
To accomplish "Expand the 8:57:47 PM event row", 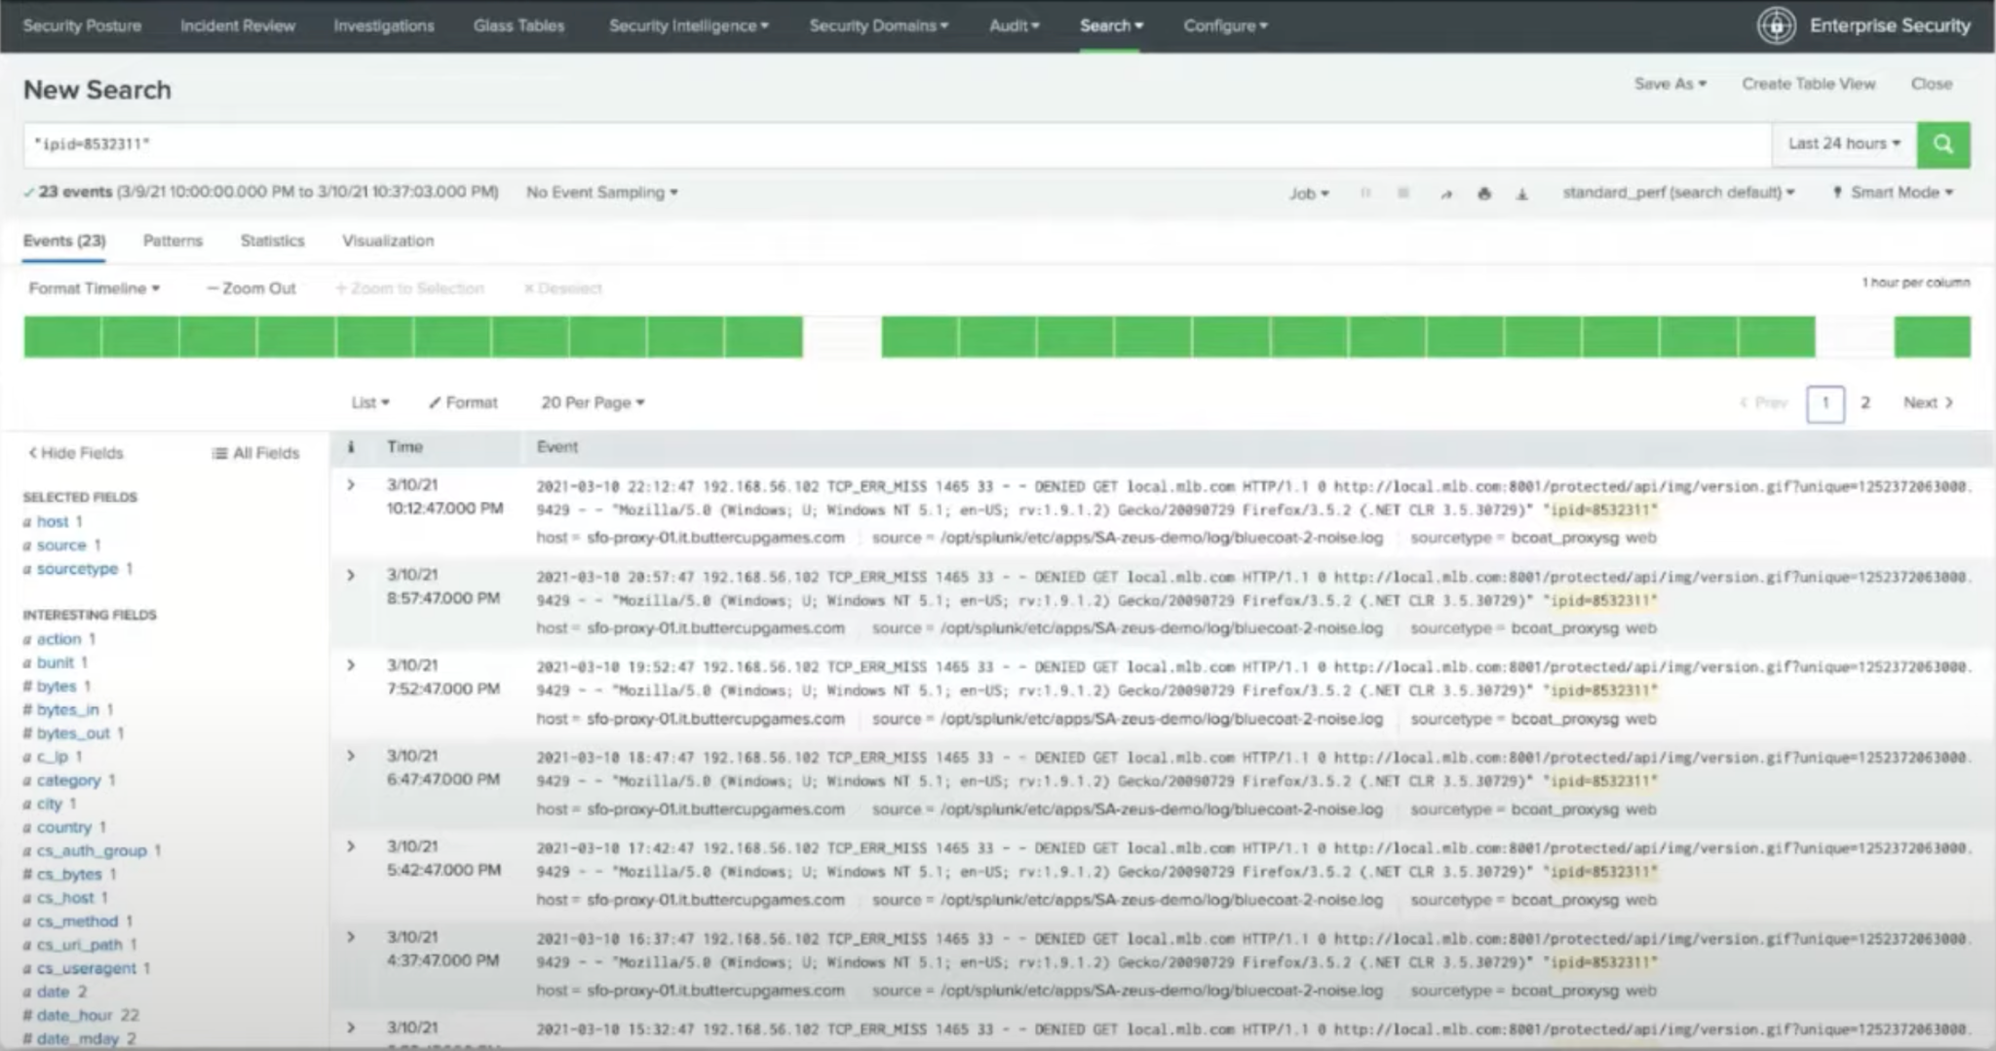I will click(x=351, y=576).
